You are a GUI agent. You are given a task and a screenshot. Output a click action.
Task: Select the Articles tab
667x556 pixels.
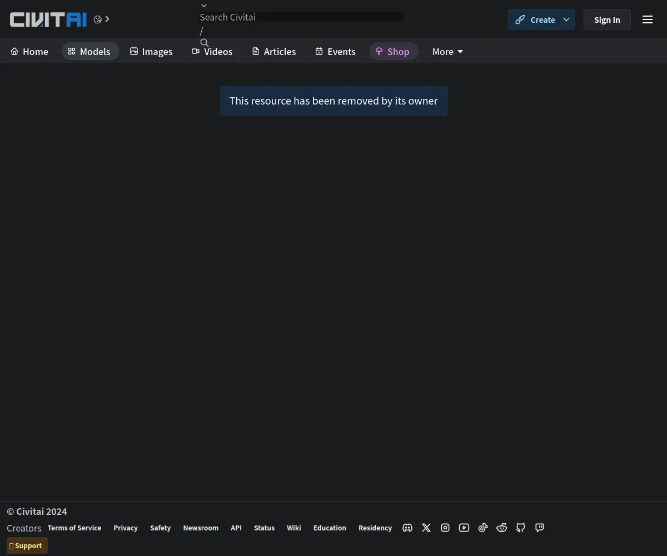[x=274, y=51]
